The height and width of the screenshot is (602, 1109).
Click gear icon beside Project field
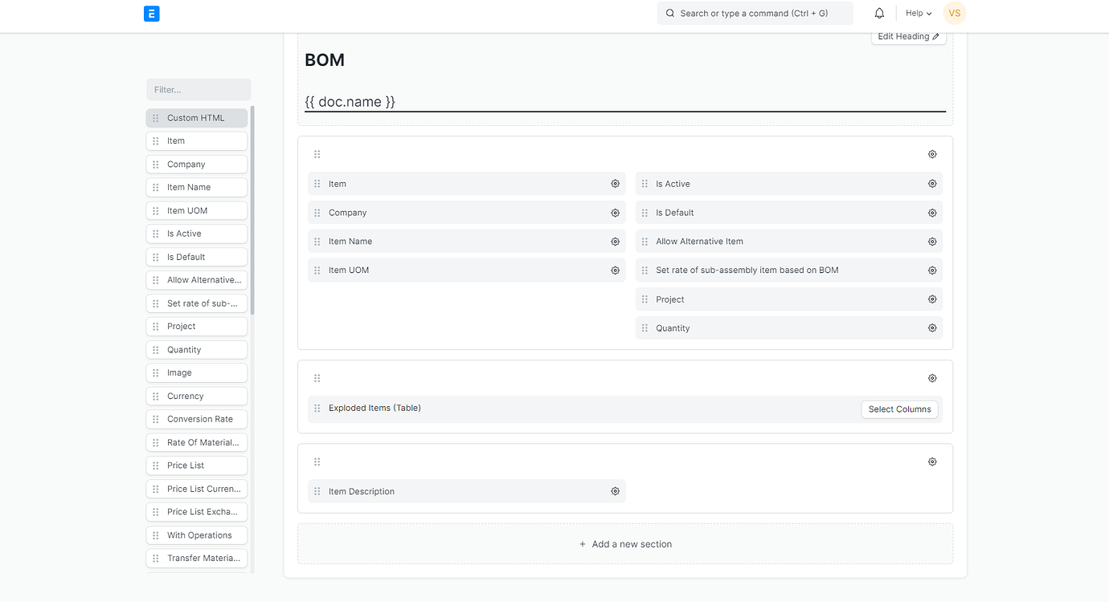[932, 299]
